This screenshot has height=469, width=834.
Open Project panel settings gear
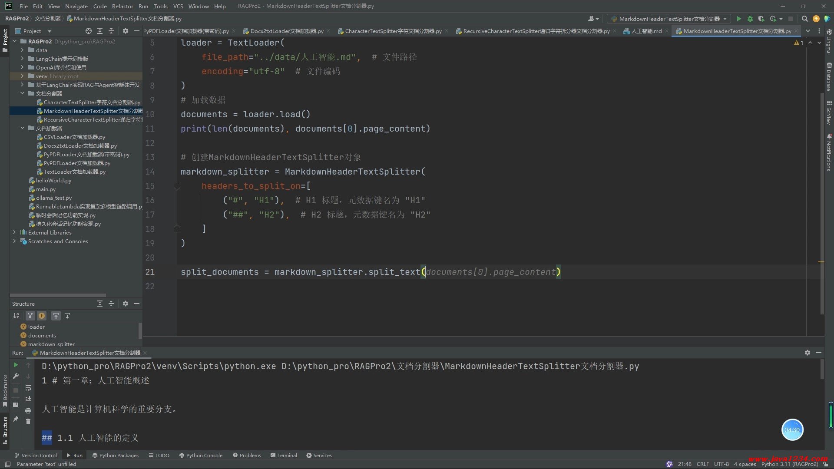(x=126, y=31)
